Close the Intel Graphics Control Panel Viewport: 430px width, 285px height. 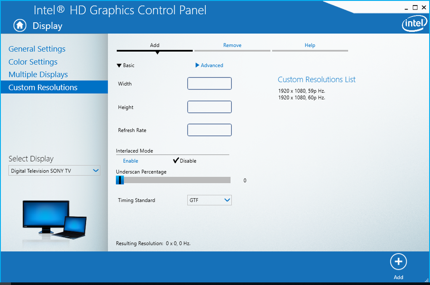pyautogui.click(x=424, y=8)
